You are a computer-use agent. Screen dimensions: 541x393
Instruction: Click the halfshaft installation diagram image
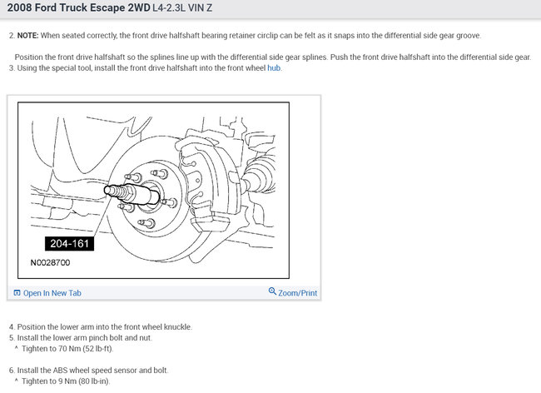point(153,190)
